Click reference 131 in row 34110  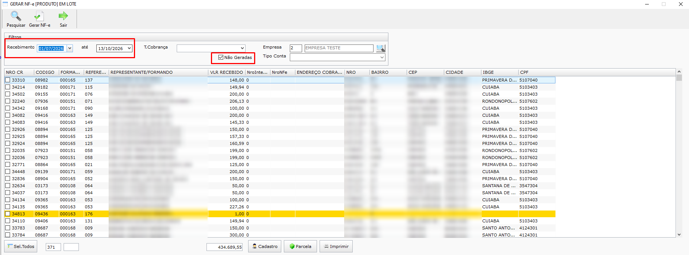click(89, 221)
